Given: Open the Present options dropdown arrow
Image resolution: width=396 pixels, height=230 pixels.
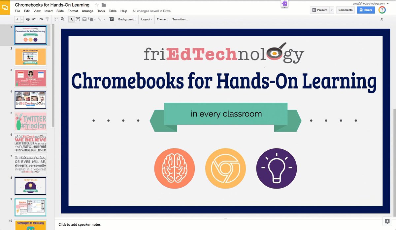Looking at the screenshot, I should pos(332,10).
